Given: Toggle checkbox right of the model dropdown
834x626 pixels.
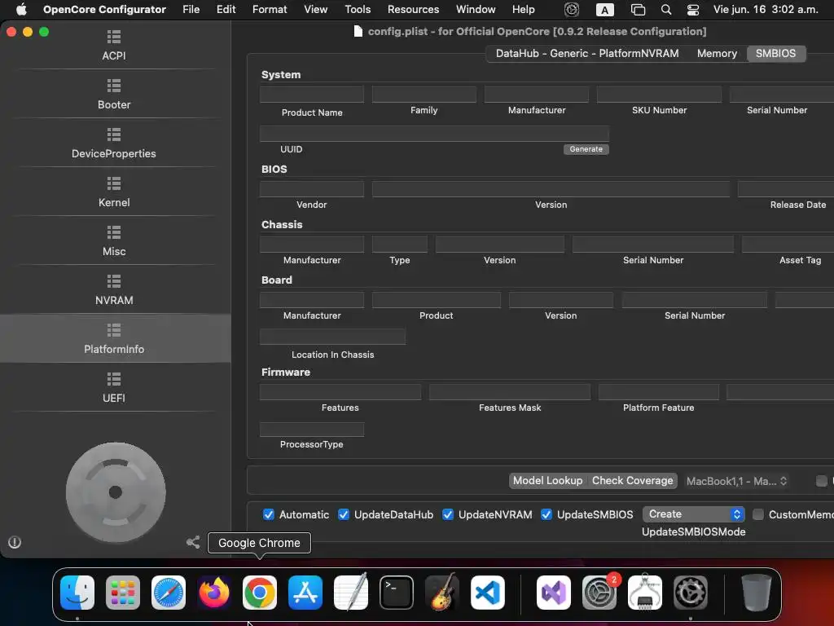Looking at the screenshot, I should [x=822, y=481].
